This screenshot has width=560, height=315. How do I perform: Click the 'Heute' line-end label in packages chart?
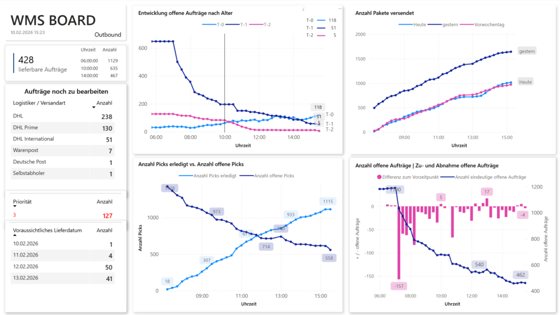click(525, 81)
